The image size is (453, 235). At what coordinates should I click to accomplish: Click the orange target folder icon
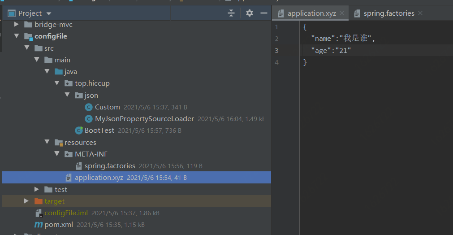click(39, 201)
